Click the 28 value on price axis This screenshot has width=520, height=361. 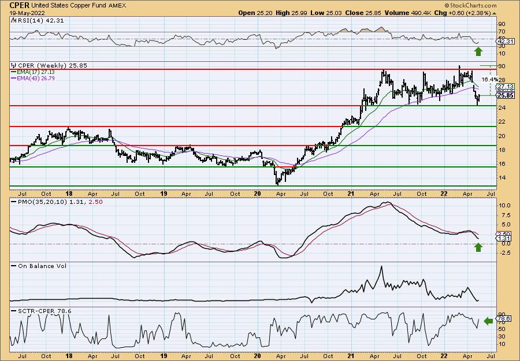click(x=502, y=80)
